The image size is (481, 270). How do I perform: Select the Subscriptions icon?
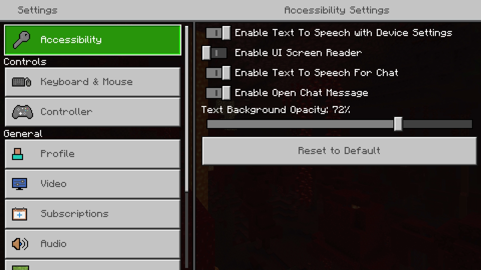tap(19, 214)
